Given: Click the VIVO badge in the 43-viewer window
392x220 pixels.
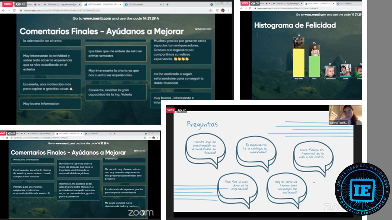Looking at the screenshot, I should tap(3, 133).
